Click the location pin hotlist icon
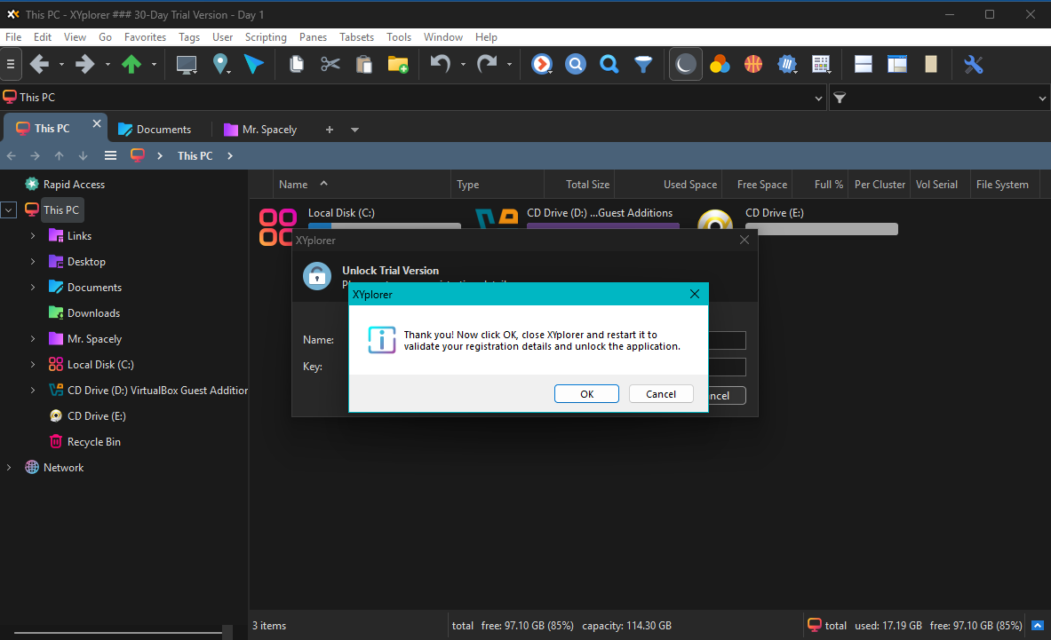 coord(219,64)
